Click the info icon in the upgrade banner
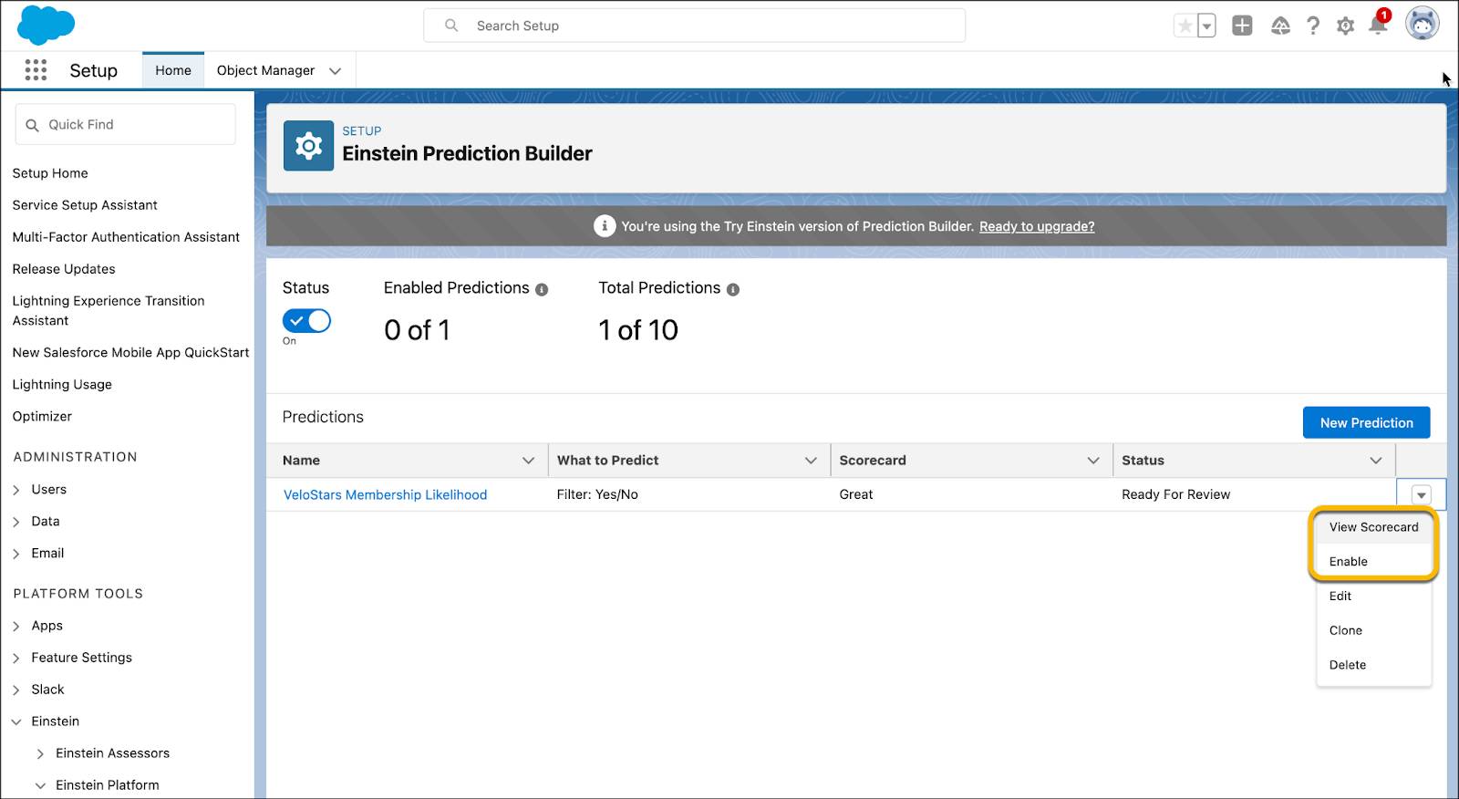 pyautogui.click(x=604, y=226)
